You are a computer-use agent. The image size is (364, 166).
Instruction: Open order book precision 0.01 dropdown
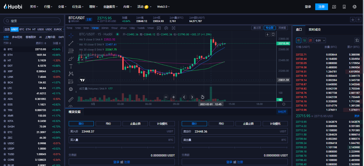(x=320, y=40)
